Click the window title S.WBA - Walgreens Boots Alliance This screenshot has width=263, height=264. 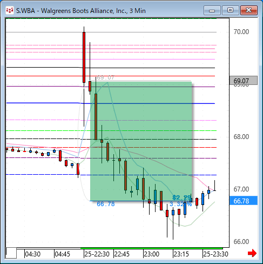81,11
